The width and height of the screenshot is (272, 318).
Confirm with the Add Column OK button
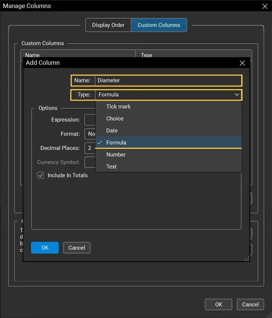(x=44, y=247)
